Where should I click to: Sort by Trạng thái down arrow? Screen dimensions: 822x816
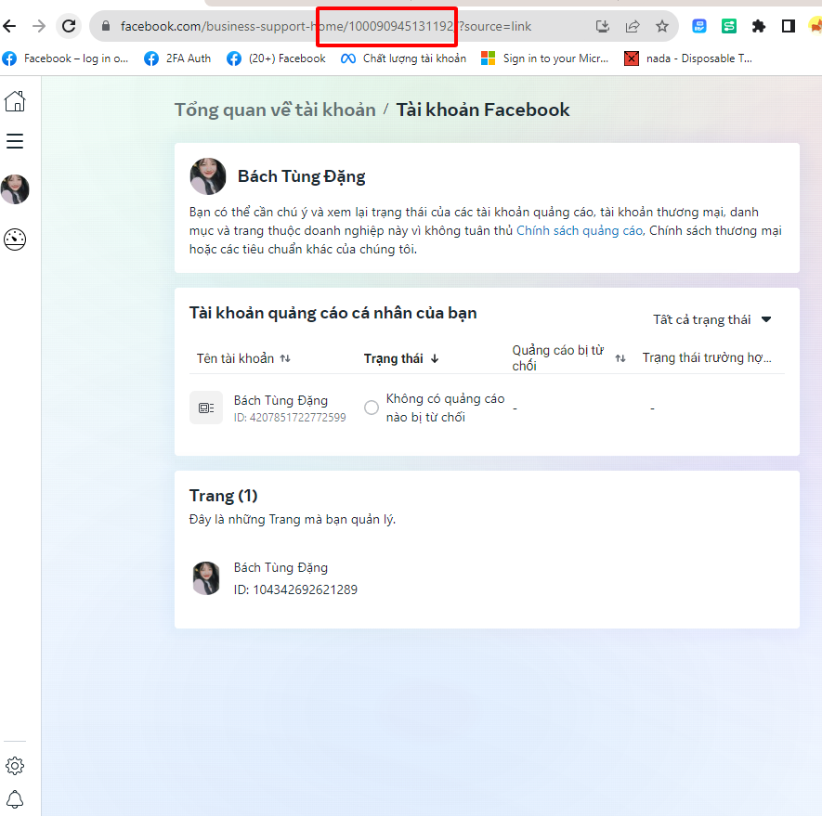tap(435, 358)
